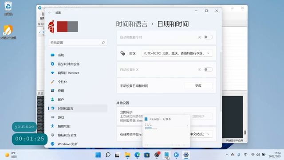Open File Explorer from the taskbar

click(x=127, y=155)
